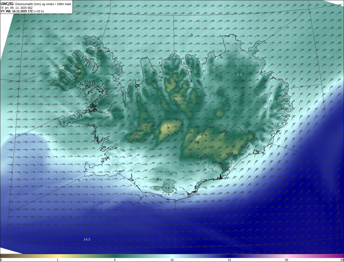Image resolution: width=344 pixels, height=262 pixels.
Task: Click the "UWC/IG:" label in the header
Action: pyautogui.click(x=8, y=4)
